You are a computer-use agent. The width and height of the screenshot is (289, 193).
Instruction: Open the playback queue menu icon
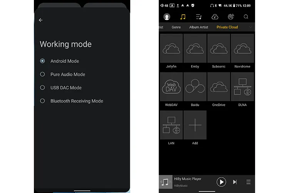[248, 182]
